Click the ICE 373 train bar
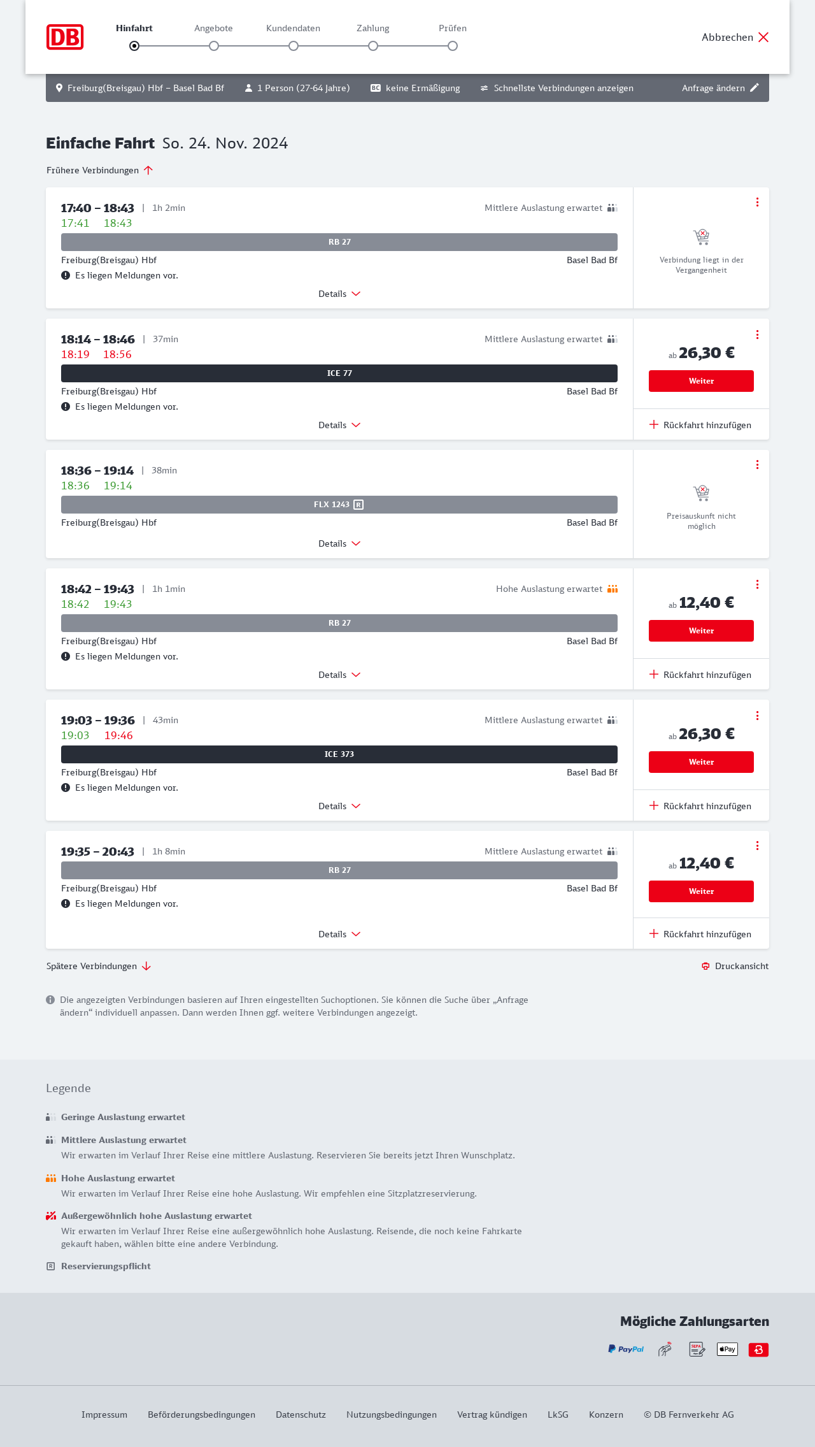815x1447 pixels. coord(339,754)
